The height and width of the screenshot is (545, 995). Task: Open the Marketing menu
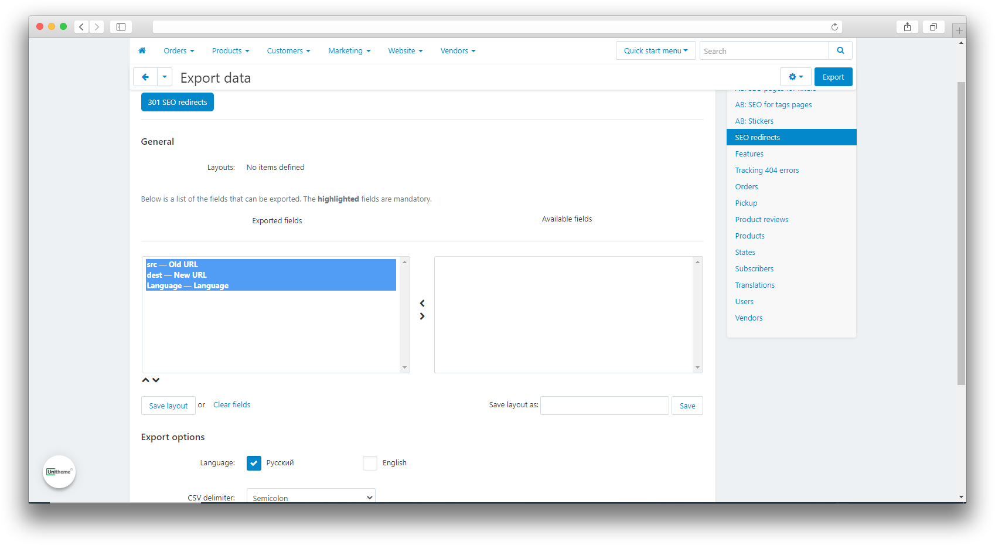coord(349,51)
